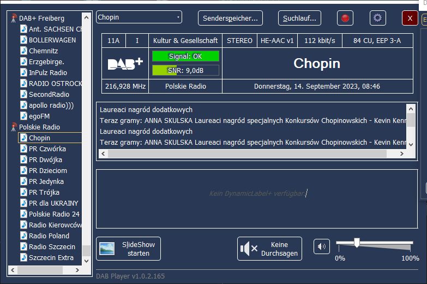Click the volume slider handle
Image resolution: width=427 pixels, height=284 pixels.
pos(357,243)
